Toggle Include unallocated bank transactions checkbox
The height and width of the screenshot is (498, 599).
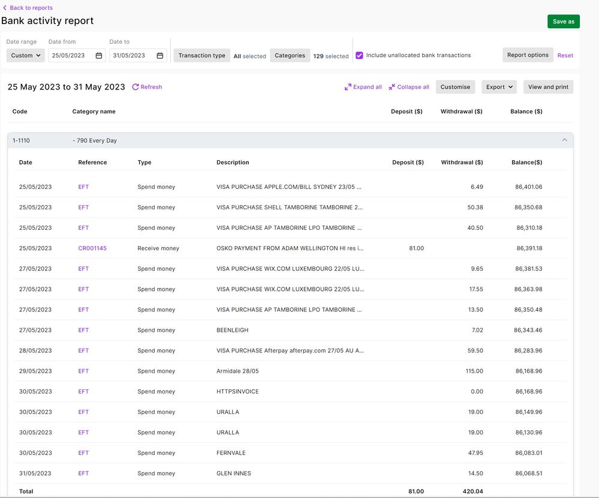(x=359, y=55)
